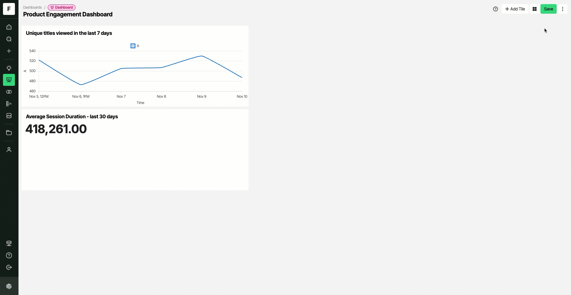Click the plus icon in the sidebar
Viewport: 571px width, 295px height.
click(x=9, y=51)
